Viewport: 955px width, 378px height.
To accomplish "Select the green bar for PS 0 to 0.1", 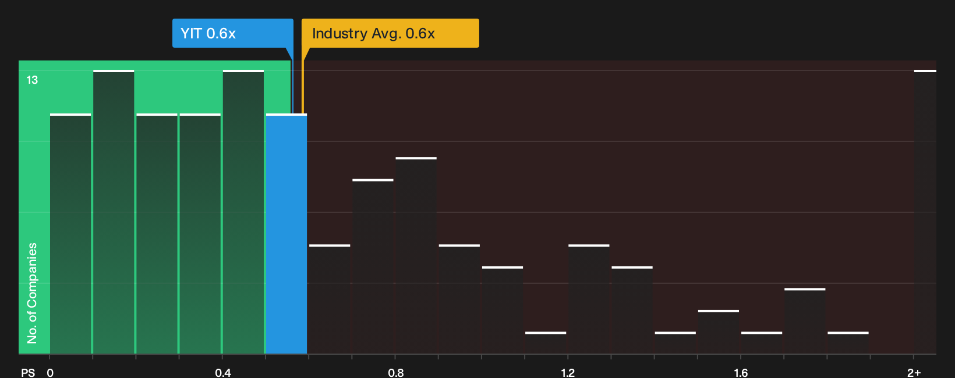I will coord(70,234).
